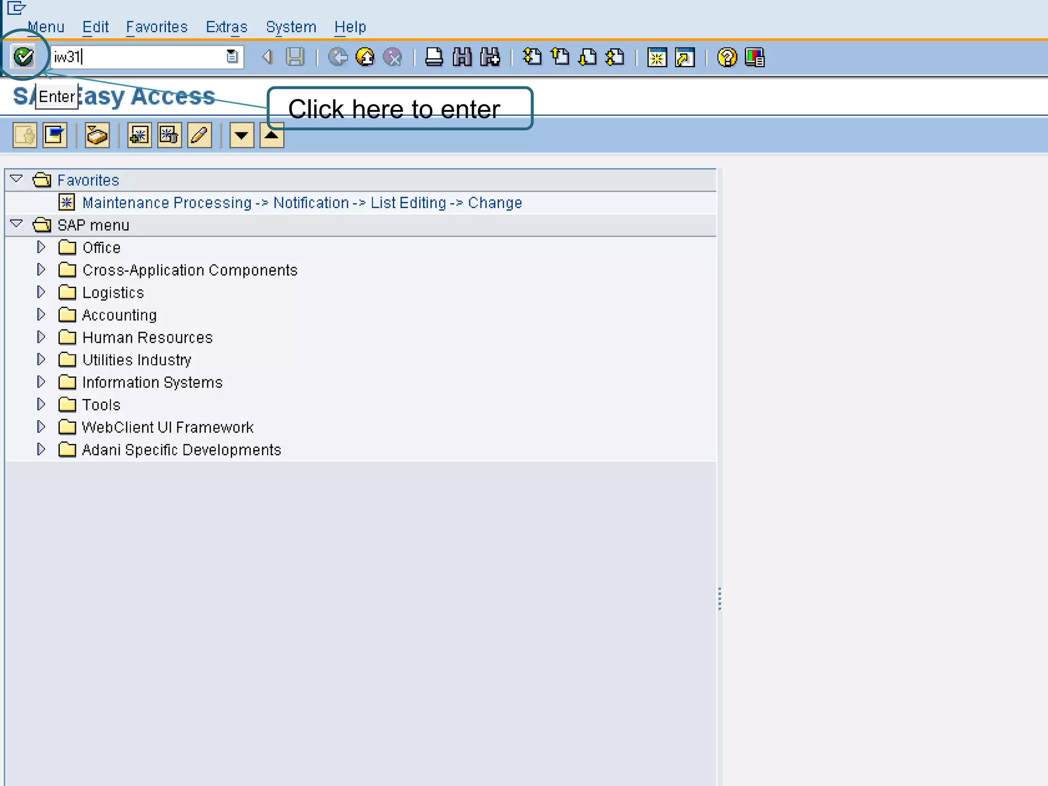Collapse the SAP menu tree
This screenshot has width=1048, height=786.
16,224
